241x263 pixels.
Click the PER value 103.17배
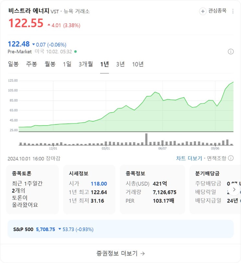click(x=163, y=201)
